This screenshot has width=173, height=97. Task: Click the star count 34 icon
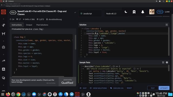(x=11, y=19)
